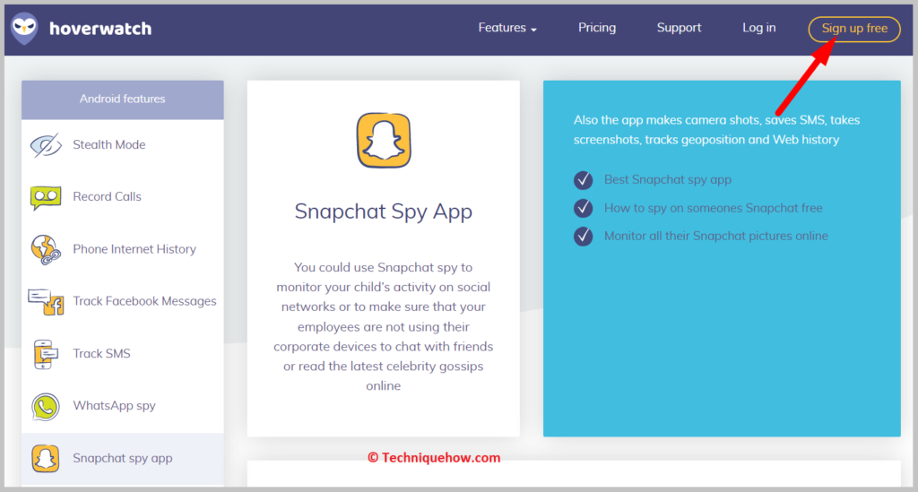Screen dimensions: 918x492
Task: Click the large Snapchat ghost icon
Action: [x=384, y=141]
